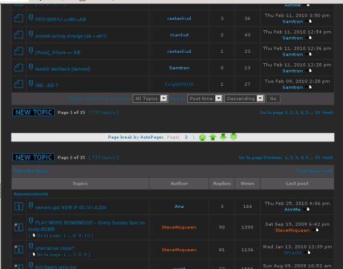The image size is (343, 269).
Task: Click the last green double-down arrow in AutoPager bar
Action: 233,137
